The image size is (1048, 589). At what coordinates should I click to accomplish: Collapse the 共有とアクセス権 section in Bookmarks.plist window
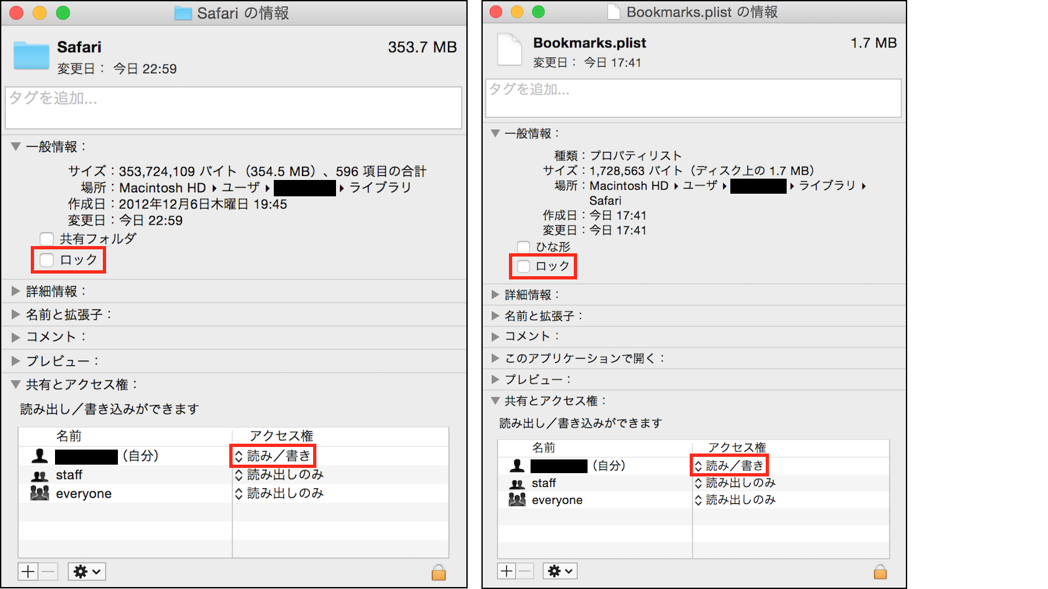point(495,401)
